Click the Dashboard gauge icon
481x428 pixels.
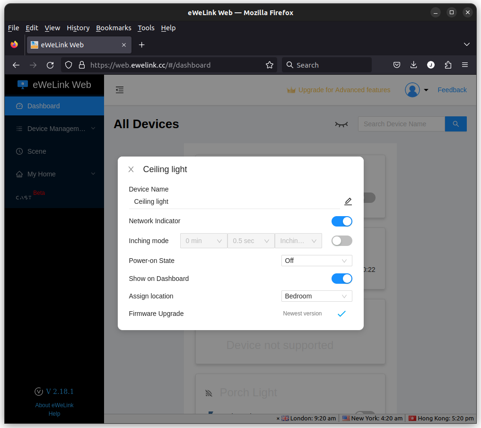[x=19, y=106]
